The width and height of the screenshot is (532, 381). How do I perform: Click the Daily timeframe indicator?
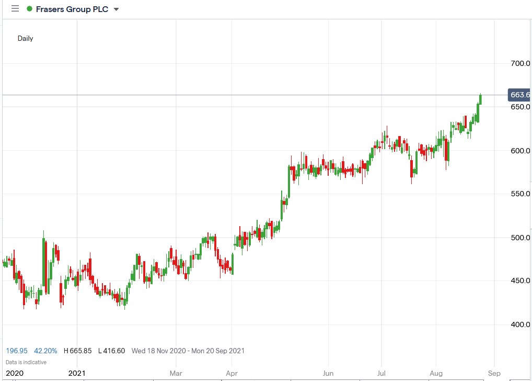click(x=25, y=38)
